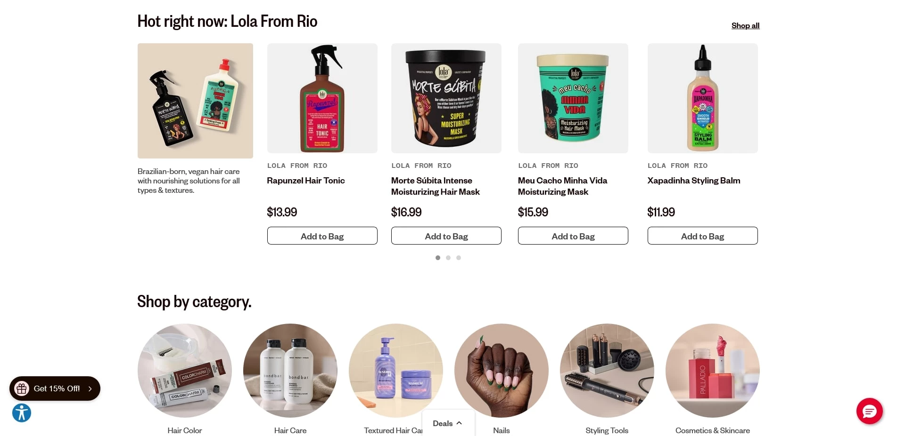Open the Cosmetics & Skincare category circle
The height and width of the screenshot is (436, 897).
coord(713,371)
